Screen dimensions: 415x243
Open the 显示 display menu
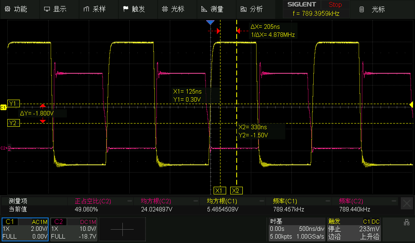tap(55, 9)
